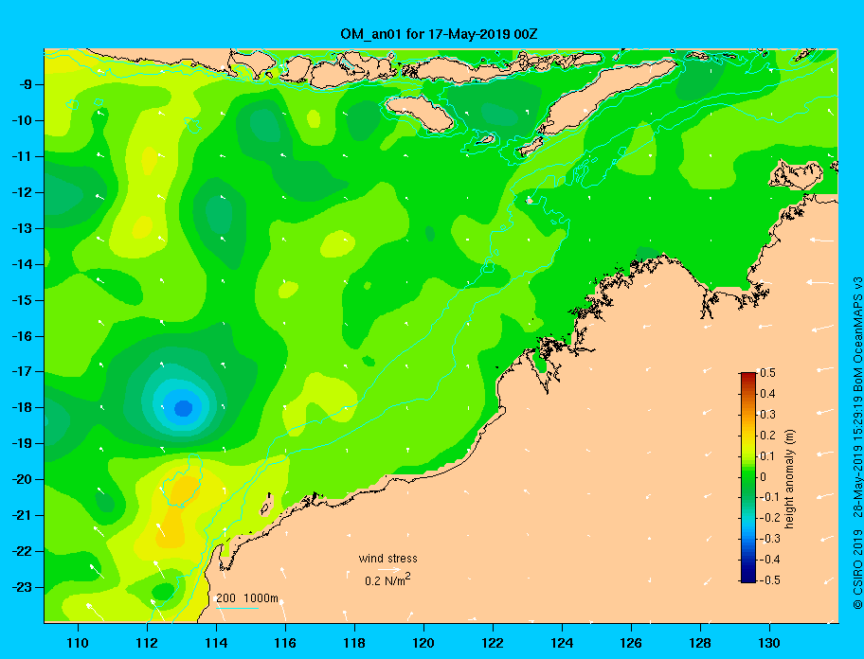Click latitude axis label -17
Viewport: 864px width, 659px height.
tap(21, 371)
